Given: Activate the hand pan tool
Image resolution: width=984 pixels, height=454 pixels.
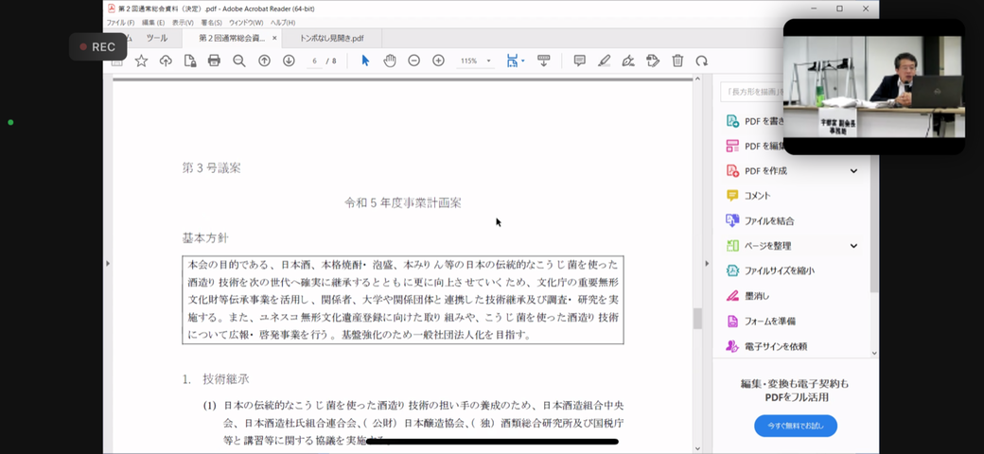Looking at the screenshot, I should coord(390,61).
